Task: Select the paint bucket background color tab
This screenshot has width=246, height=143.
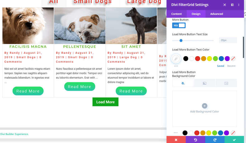Action: click(183, 83)
